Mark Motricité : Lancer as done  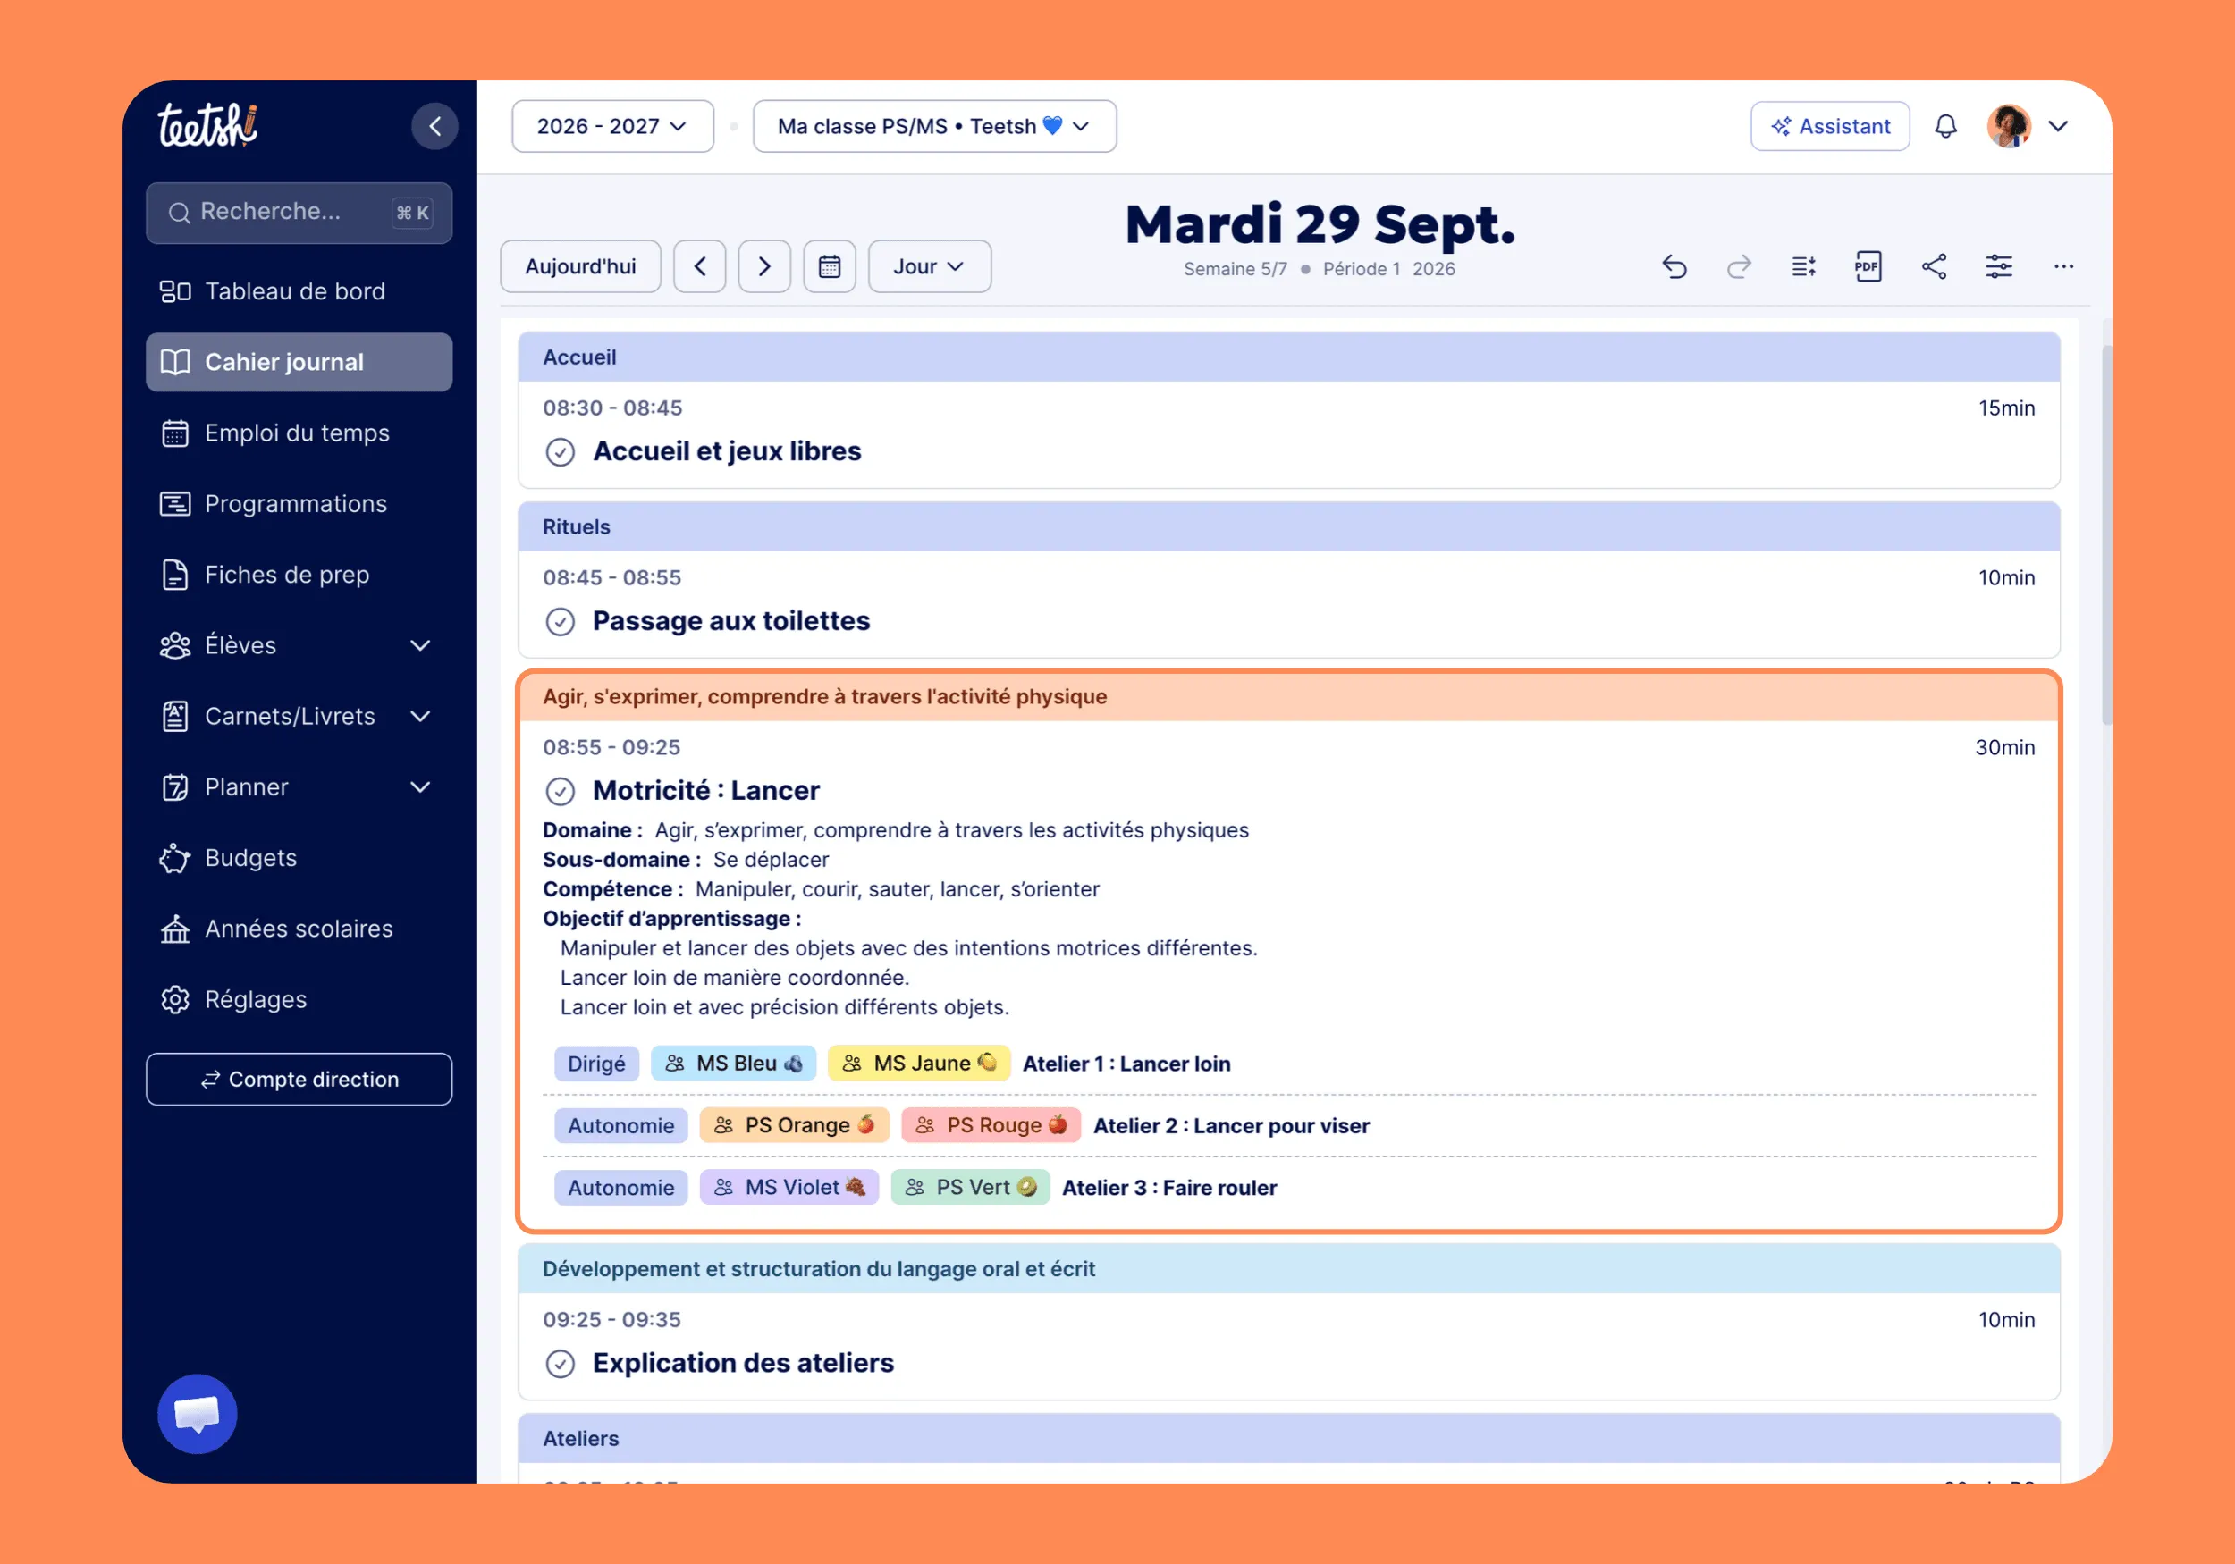coord(560,791)
